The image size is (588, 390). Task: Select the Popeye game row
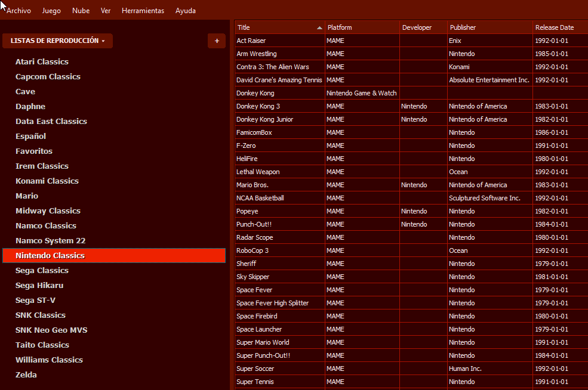[411, 211]
